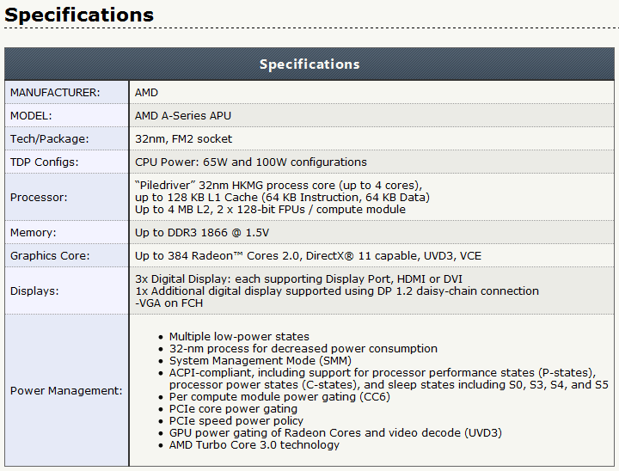Viewport: 619px width, 471px height.
Task: Select the ACPI-compliant P-states bullet line
Action: [382, 373]
